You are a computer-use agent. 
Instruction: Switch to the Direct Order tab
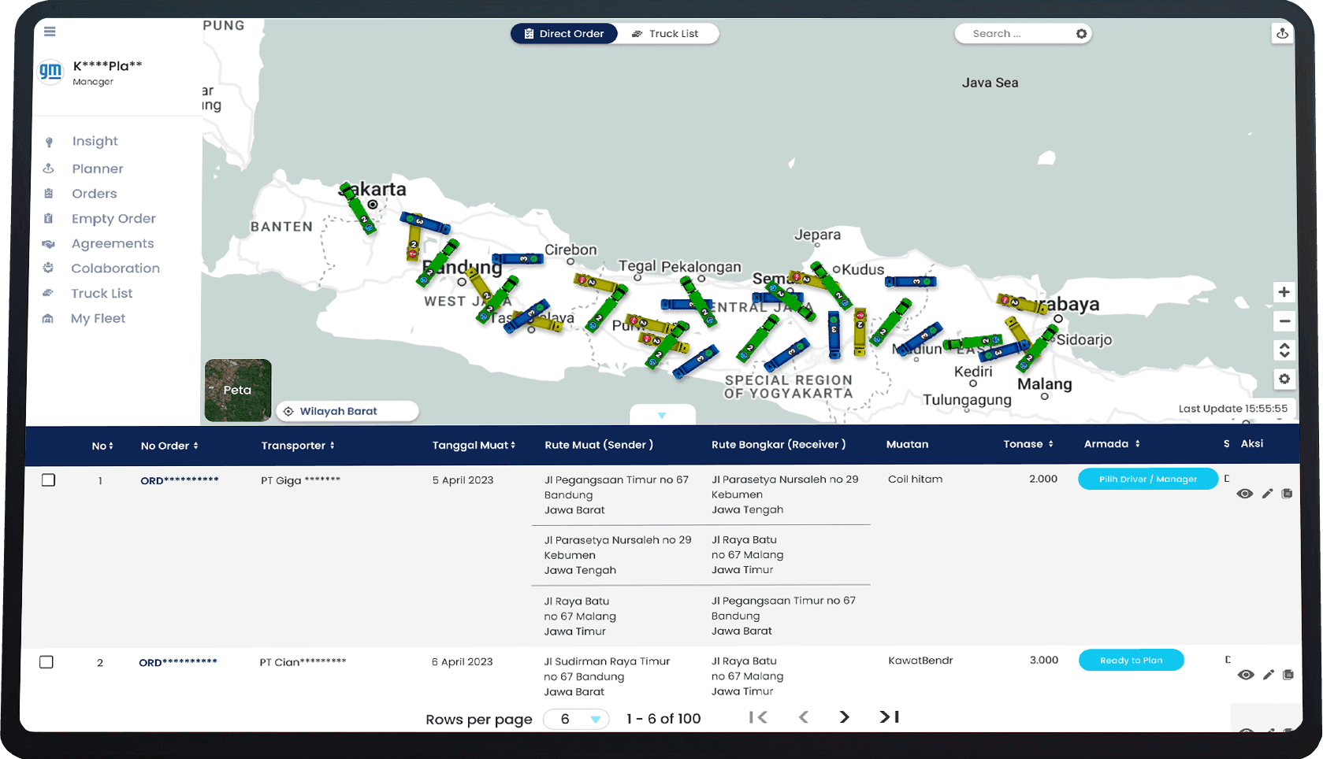pos(564,34)
